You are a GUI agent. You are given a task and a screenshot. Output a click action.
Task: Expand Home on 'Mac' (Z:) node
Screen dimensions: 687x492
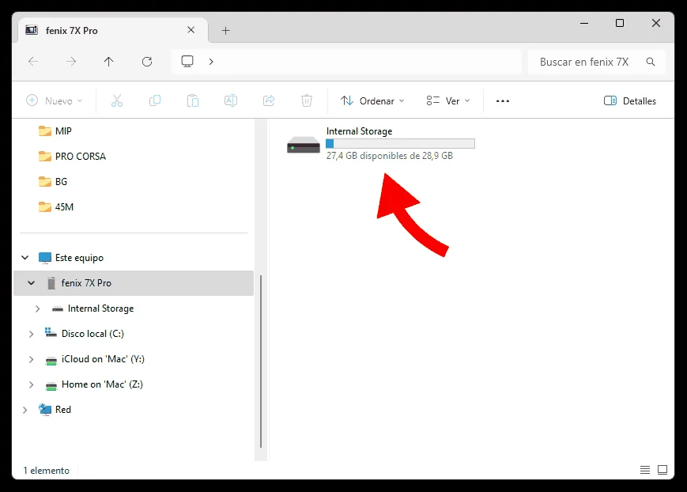click(31, 385)
